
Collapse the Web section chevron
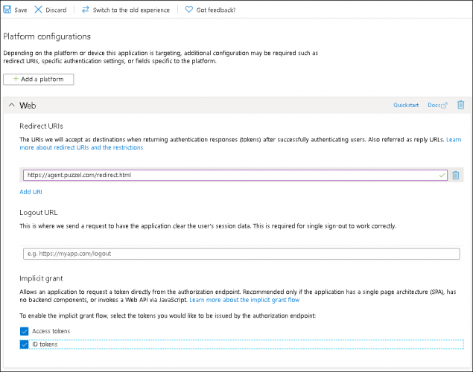pyautogui.click(x=11, y=105)
